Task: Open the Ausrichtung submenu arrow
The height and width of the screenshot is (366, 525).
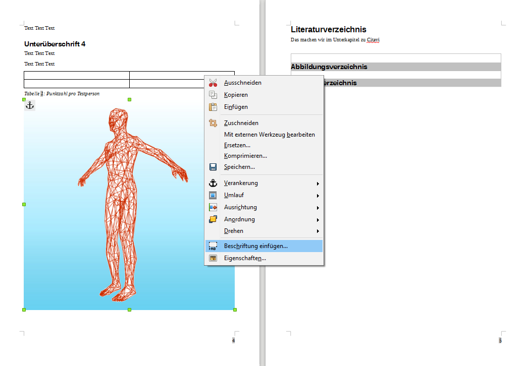Action: coord(318,208)
